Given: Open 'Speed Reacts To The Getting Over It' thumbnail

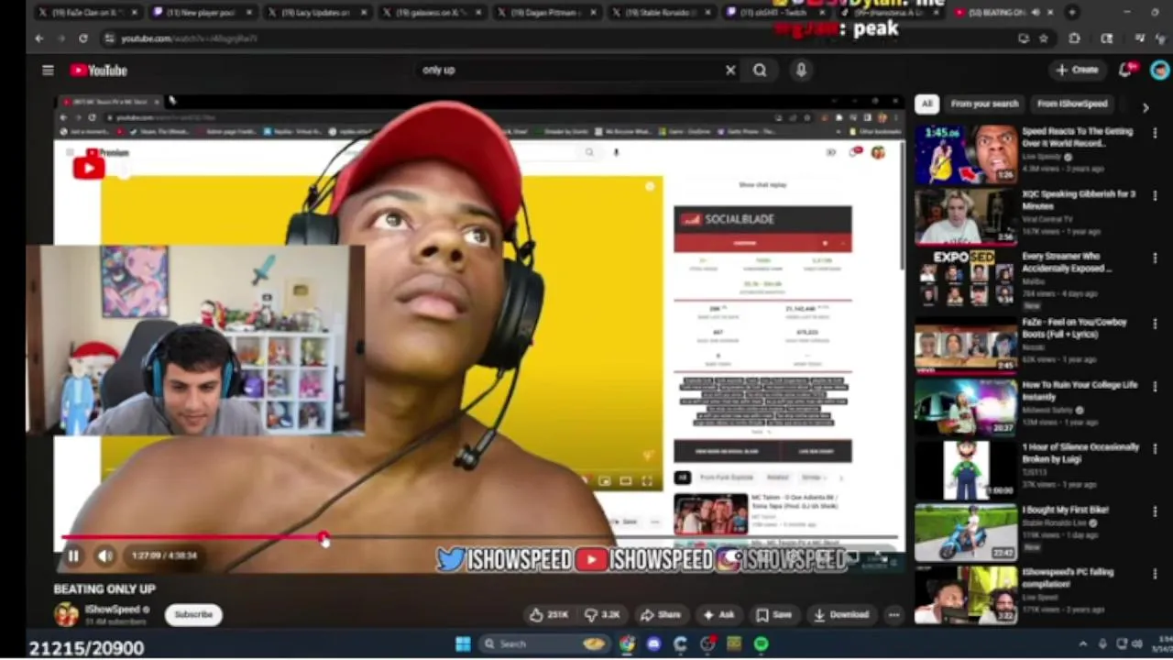Looking at the screenshot, I should [x=965, y=155].
